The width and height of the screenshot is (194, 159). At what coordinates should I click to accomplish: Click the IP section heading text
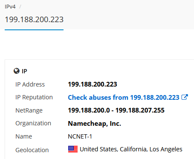[24, 71]
